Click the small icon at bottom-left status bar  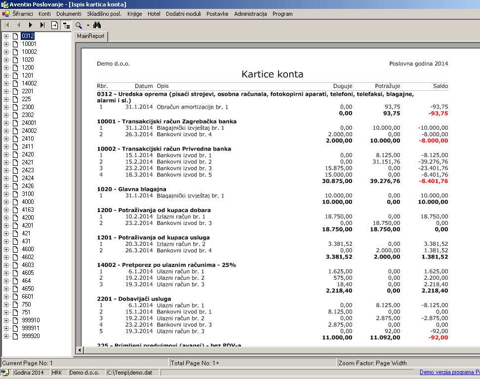click(4, 373)
